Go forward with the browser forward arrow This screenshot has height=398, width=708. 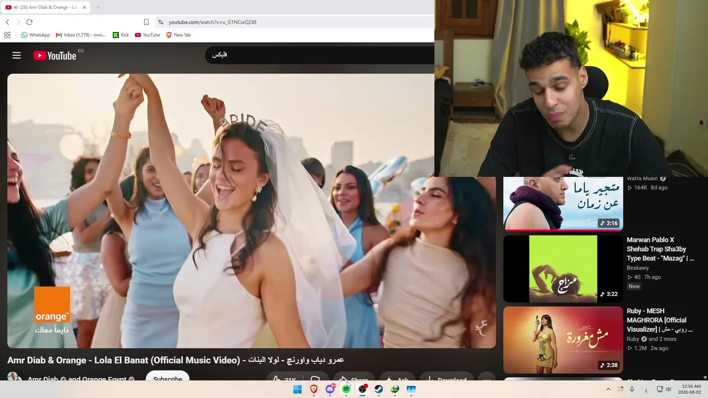point(18,22)
